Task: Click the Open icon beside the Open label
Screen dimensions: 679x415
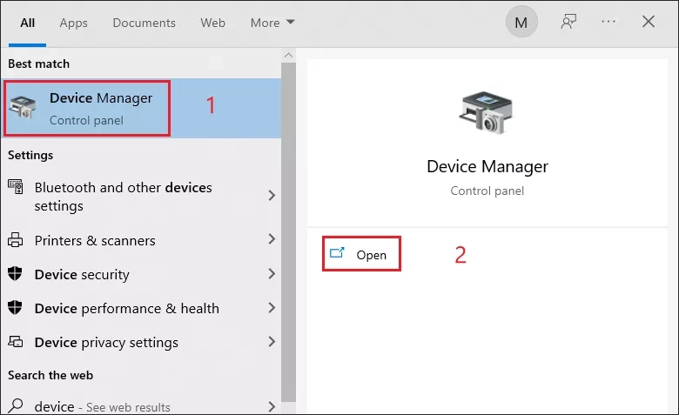Action: [x=337, y=252]
